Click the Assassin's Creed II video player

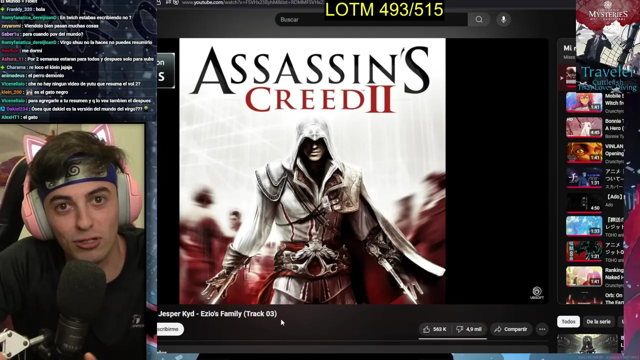click(x=312, y=170)
